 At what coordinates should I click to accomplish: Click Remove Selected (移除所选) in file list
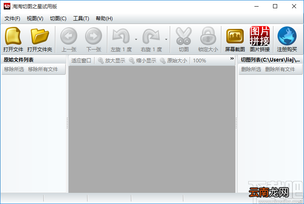(x=14, y=69)
